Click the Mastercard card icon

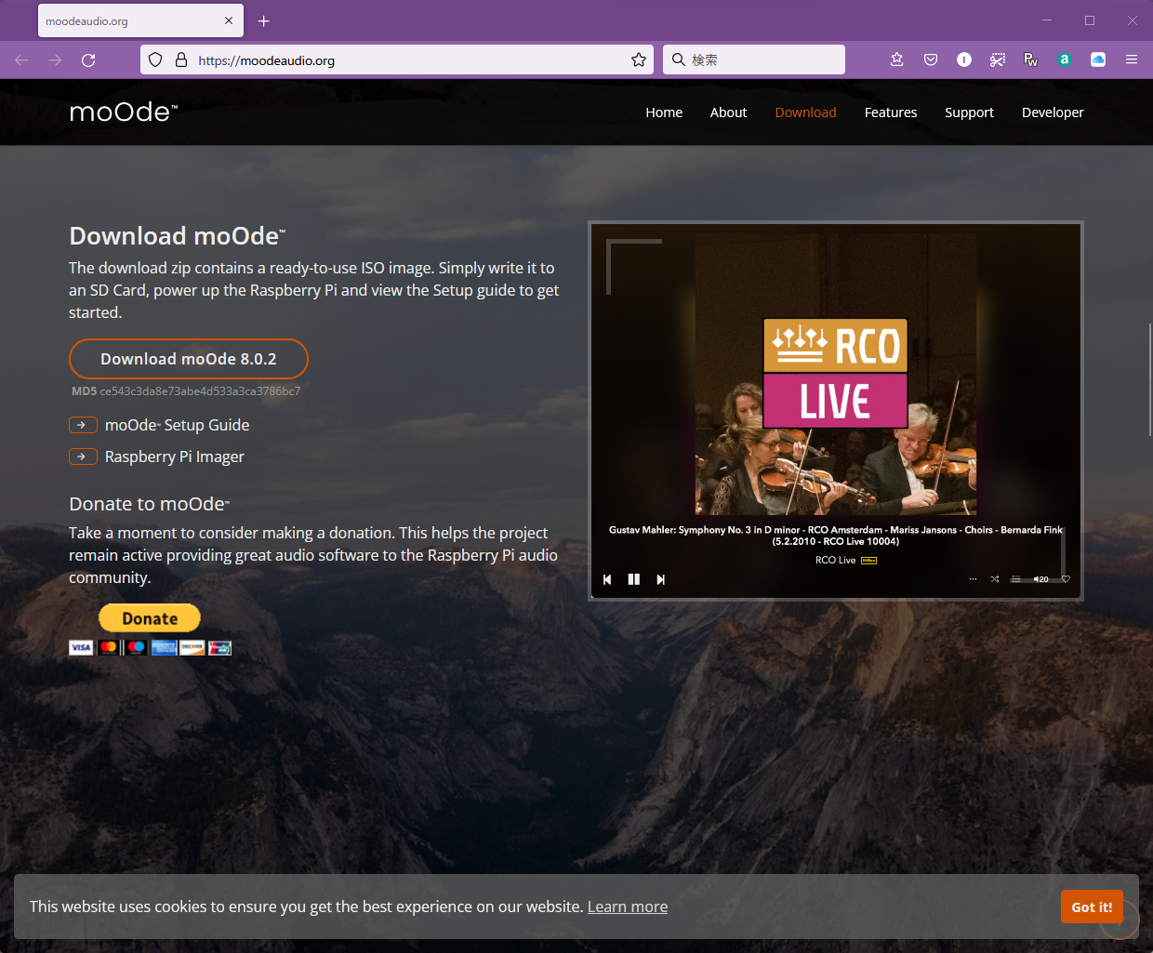pyautogui.click(x=109, y=648)
